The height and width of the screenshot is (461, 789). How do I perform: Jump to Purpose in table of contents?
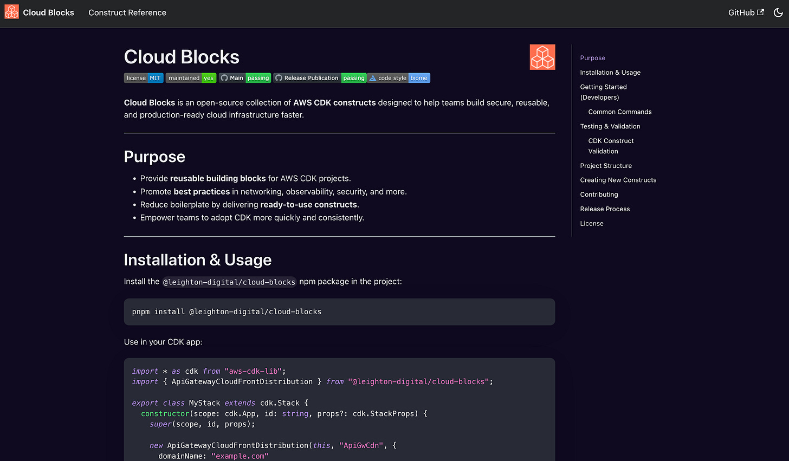593,58
